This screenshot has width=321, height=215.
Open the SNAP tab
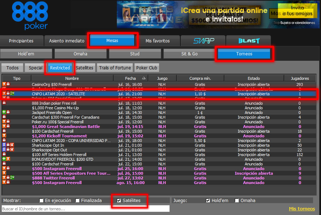point(203,41)
